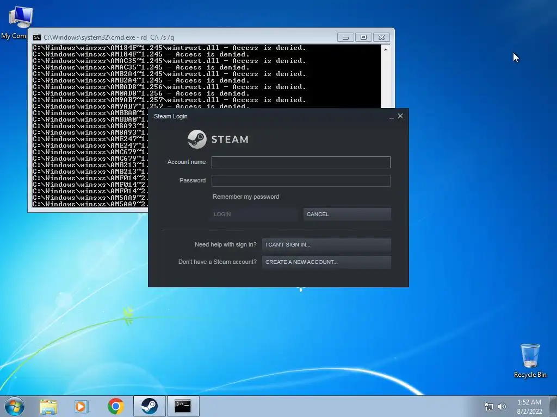Click cmd scrollbar up arrow
The width and height of the screenshot is (557, 417).
pyautogui.click(x=386, y=49)
